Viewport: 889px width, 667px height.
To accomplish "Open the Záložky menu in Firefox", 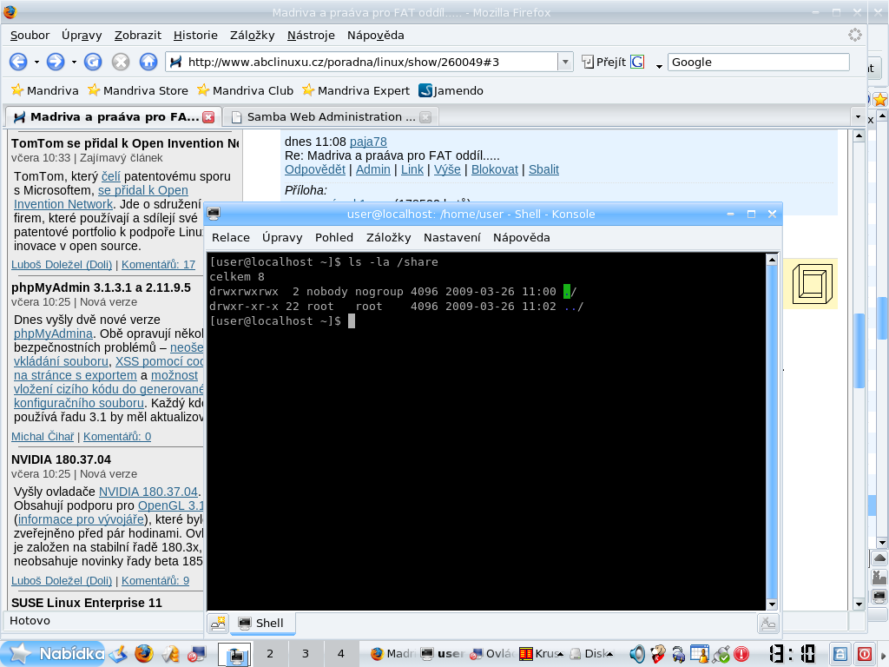I will point(253,35).
